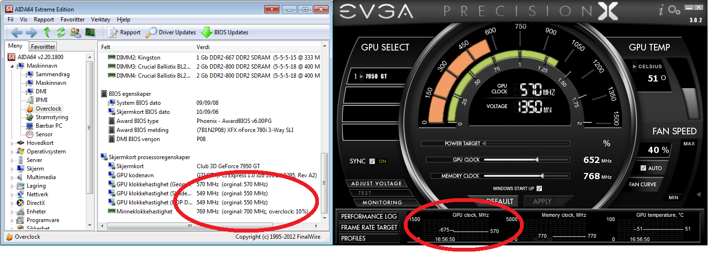This screenshot has height=253, width=708.
Task: Collapse the top Maskinnavn tree node
Action: click(13, 66)
